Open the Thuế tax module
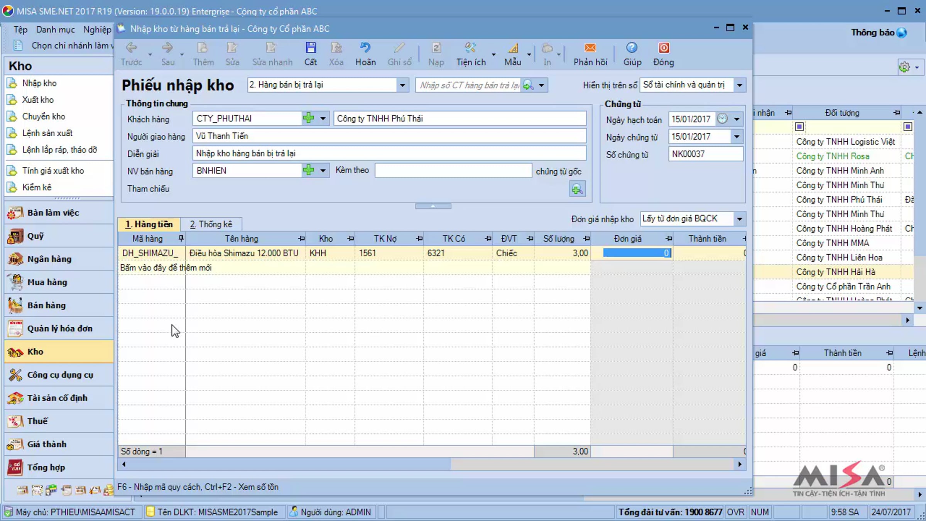Viewport: 926px width, 521px height. coord(59,421)
